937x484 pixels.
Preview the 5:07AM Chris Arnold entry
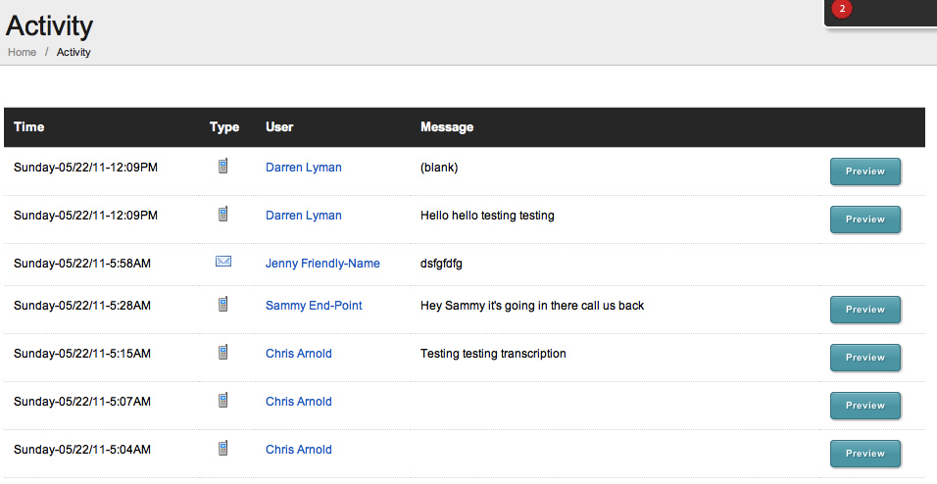[x=865, y=405]
